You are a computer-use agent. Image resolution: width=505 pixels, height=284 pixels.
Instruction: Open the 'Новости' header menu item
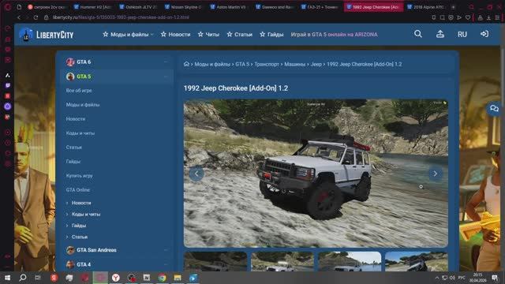coord(175,34)
